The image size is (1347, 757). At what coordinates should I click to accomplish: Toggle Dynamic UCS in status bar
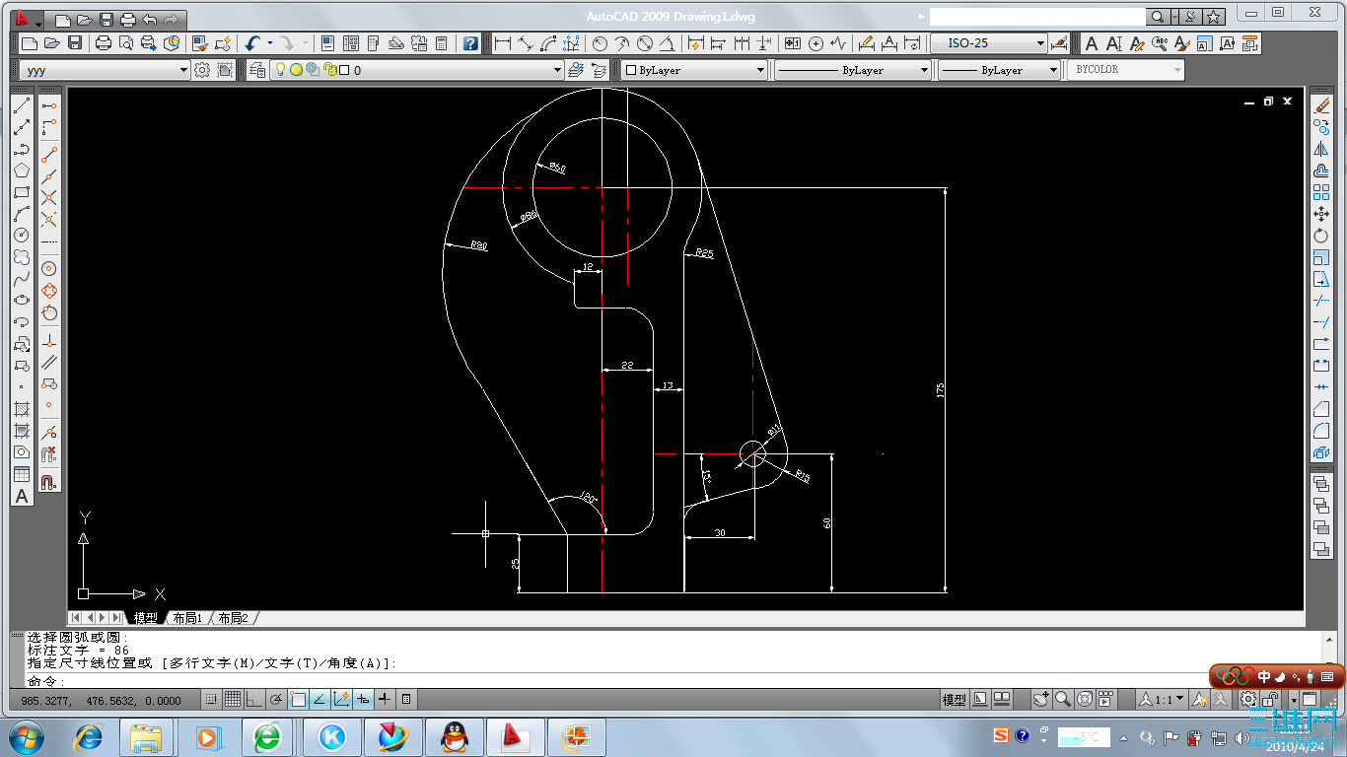pos(341,699)
